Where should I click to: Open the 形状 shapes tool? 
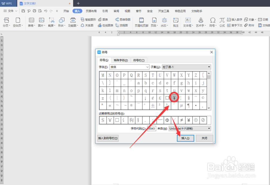point(62,22)
